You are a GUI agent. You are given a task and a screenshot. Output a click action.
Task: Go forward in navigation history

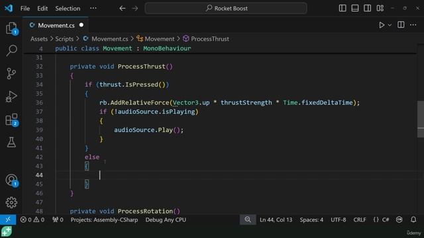(135, 9)
